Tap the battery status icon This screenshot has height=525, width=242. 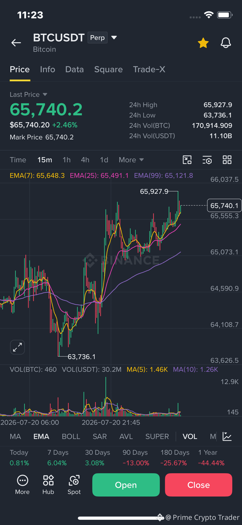[225, 15]
